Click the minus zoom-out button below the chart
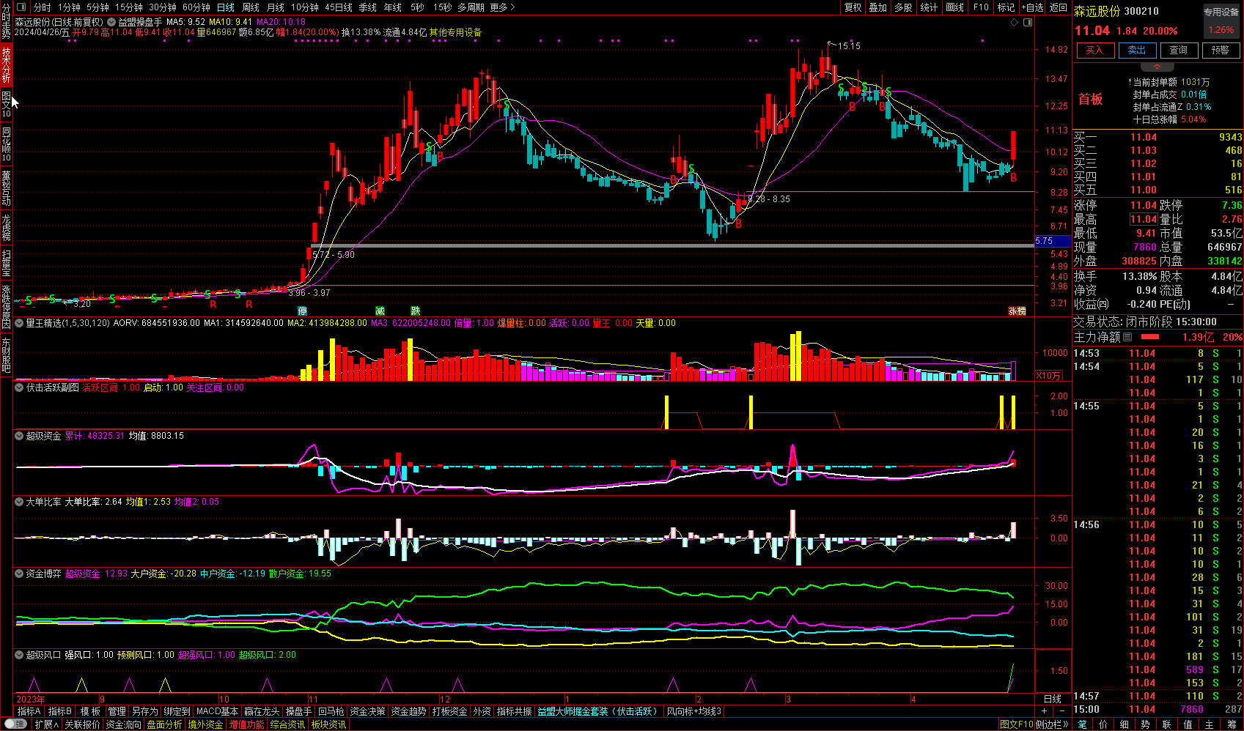 pos(1061,711)
